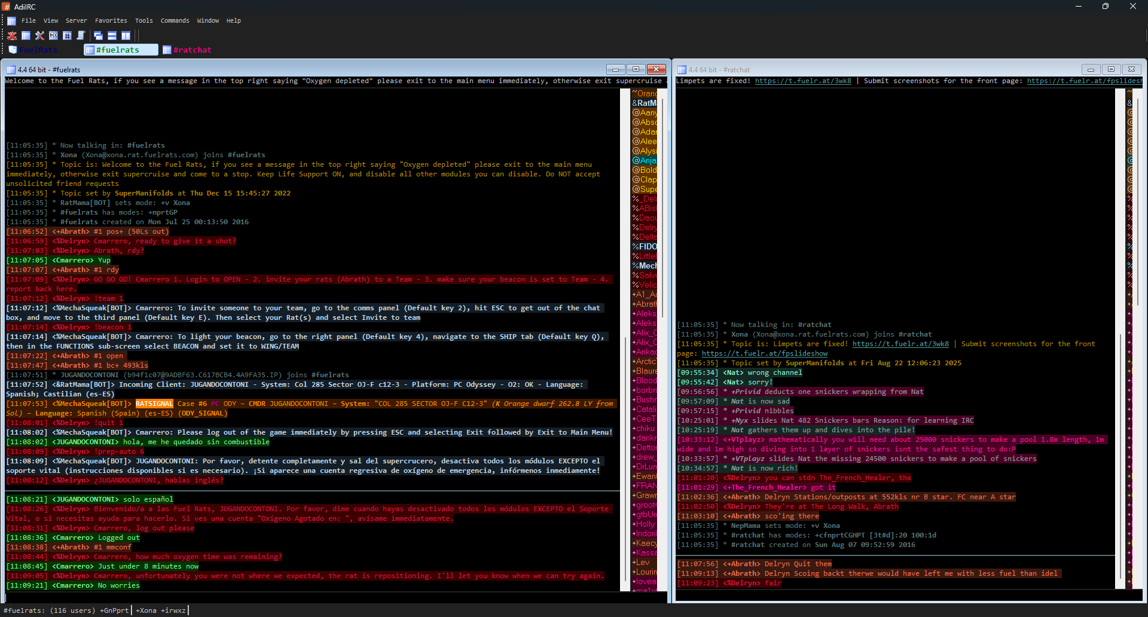The width and height of the screenshot is (1148, 617).
Task: Open the Commands menu
Action: (x=175, y=21)
